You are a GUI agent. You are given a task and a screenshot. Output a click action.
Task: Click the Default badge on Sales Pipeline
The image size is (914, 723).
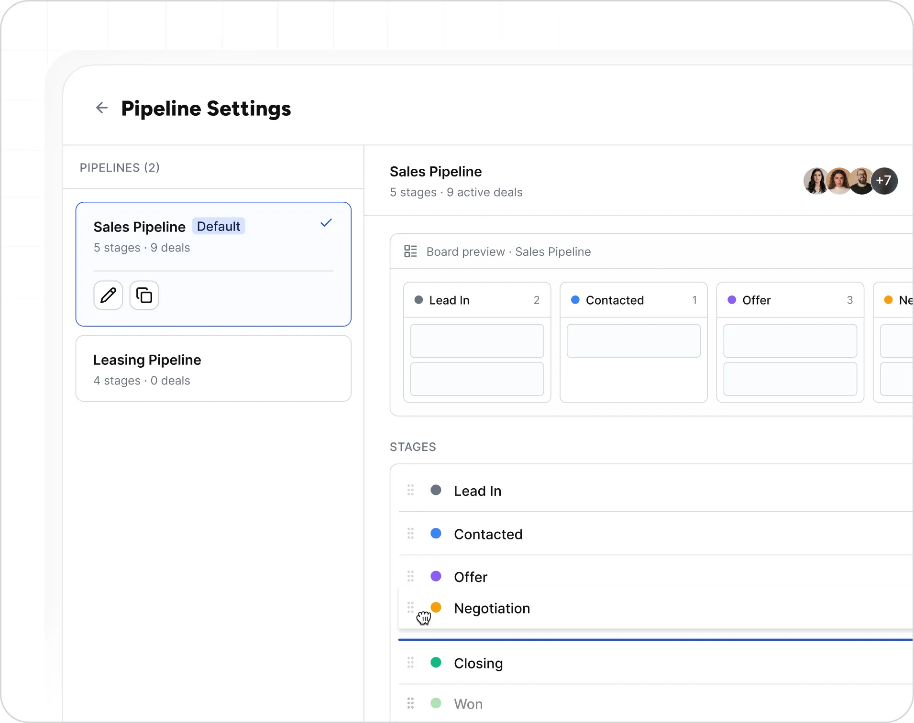(x=219, y=226)
